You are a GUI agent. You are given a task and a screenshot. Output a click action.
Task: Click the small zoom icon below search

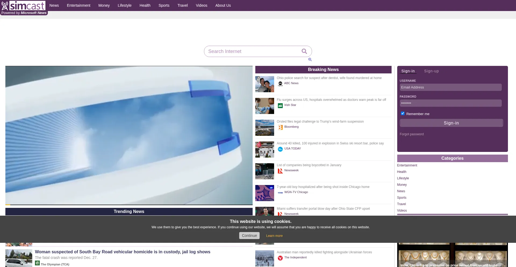point(310,60)
